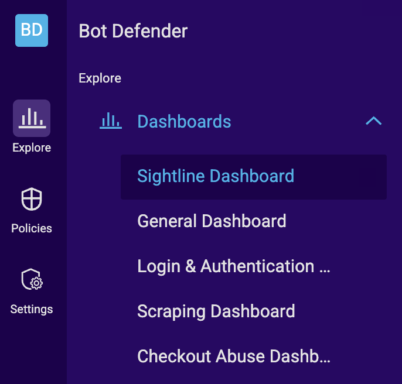
Task: Click the Bot Defender title
Action: pyautogui.click(x=133, y=31)
